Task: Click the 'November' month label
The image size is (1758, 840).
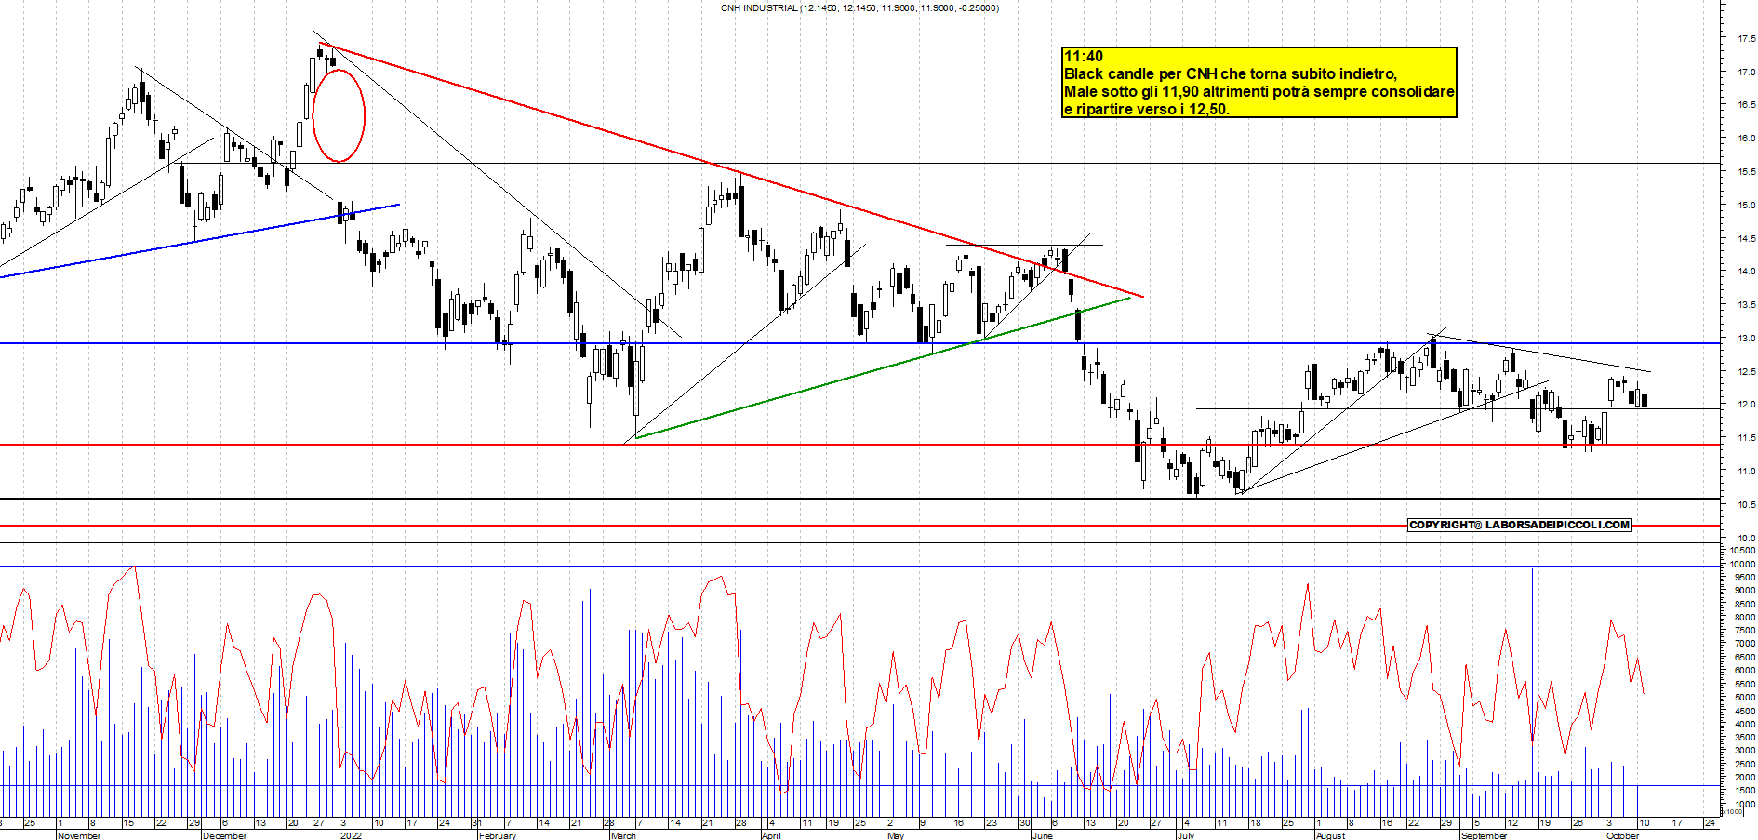Action: pos(78,835)
